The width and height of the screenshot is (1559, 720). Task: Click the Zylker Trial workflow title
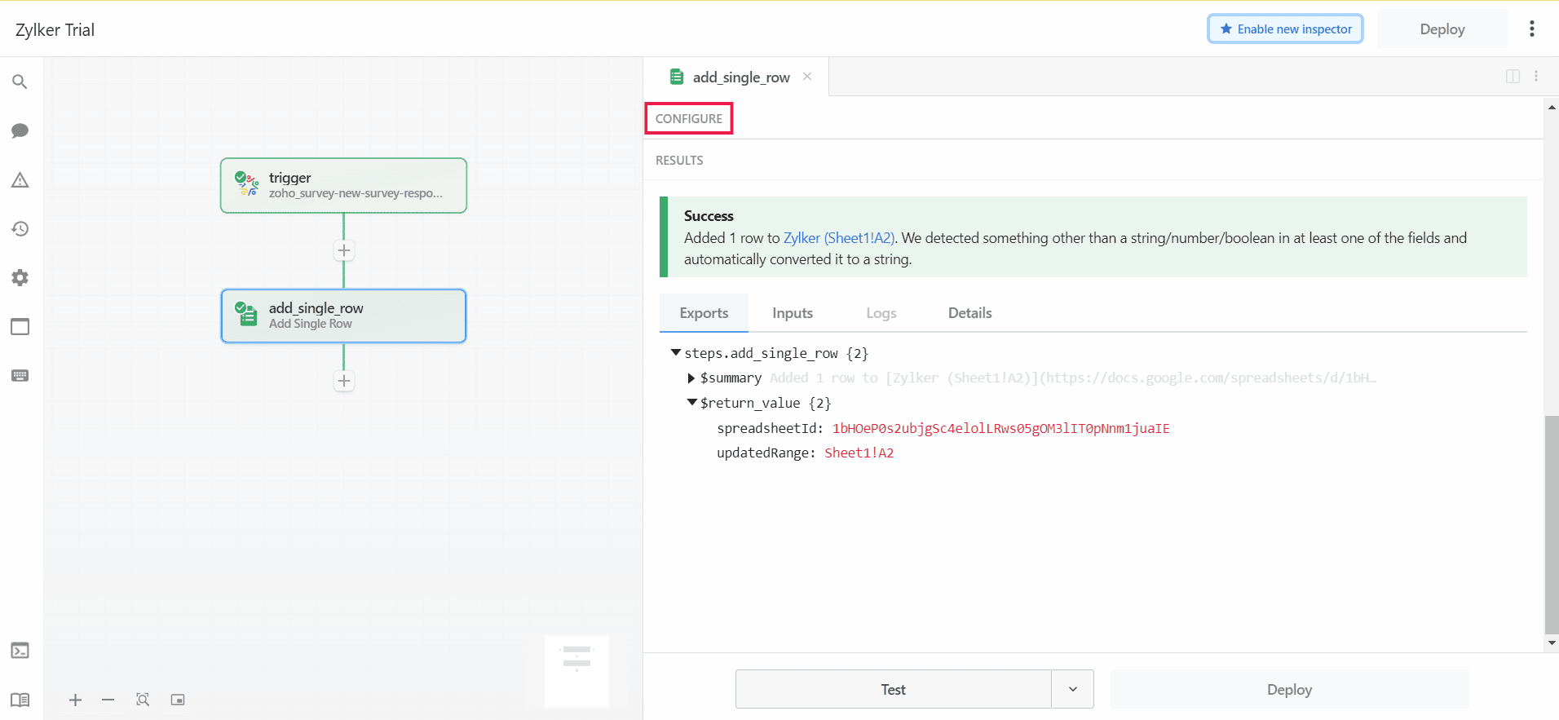point(55,30)
